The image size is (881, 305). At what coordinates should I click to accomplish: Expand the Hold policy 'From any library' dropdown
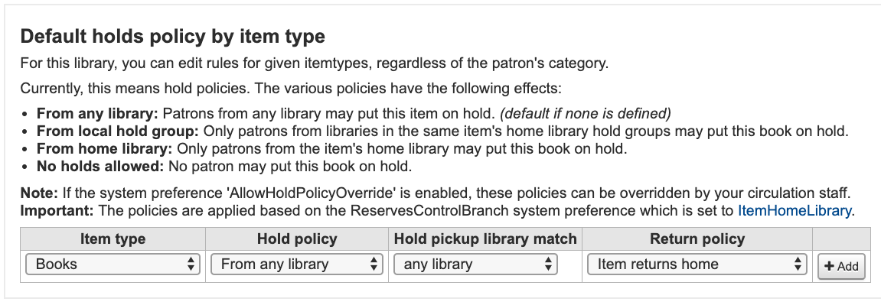tap(297, 264)
